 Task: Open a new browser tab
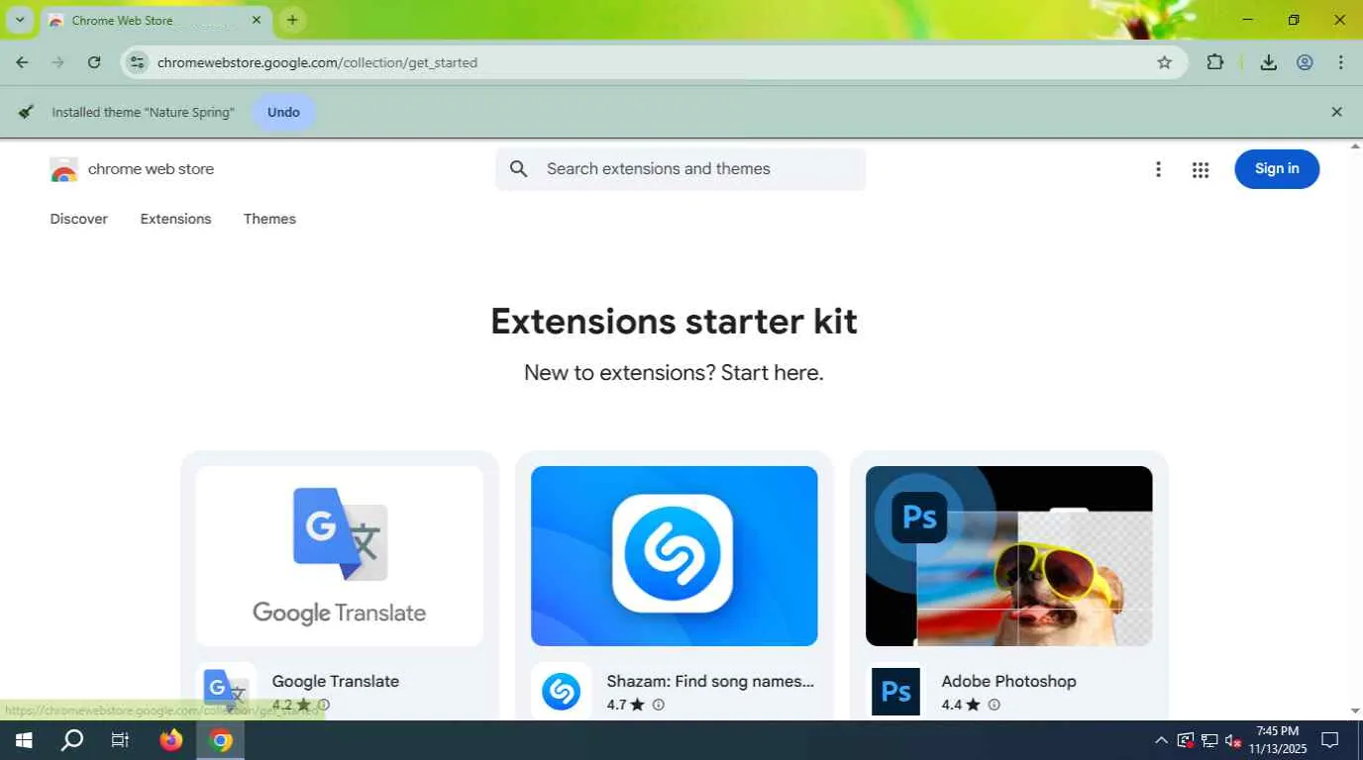point(292,20)
